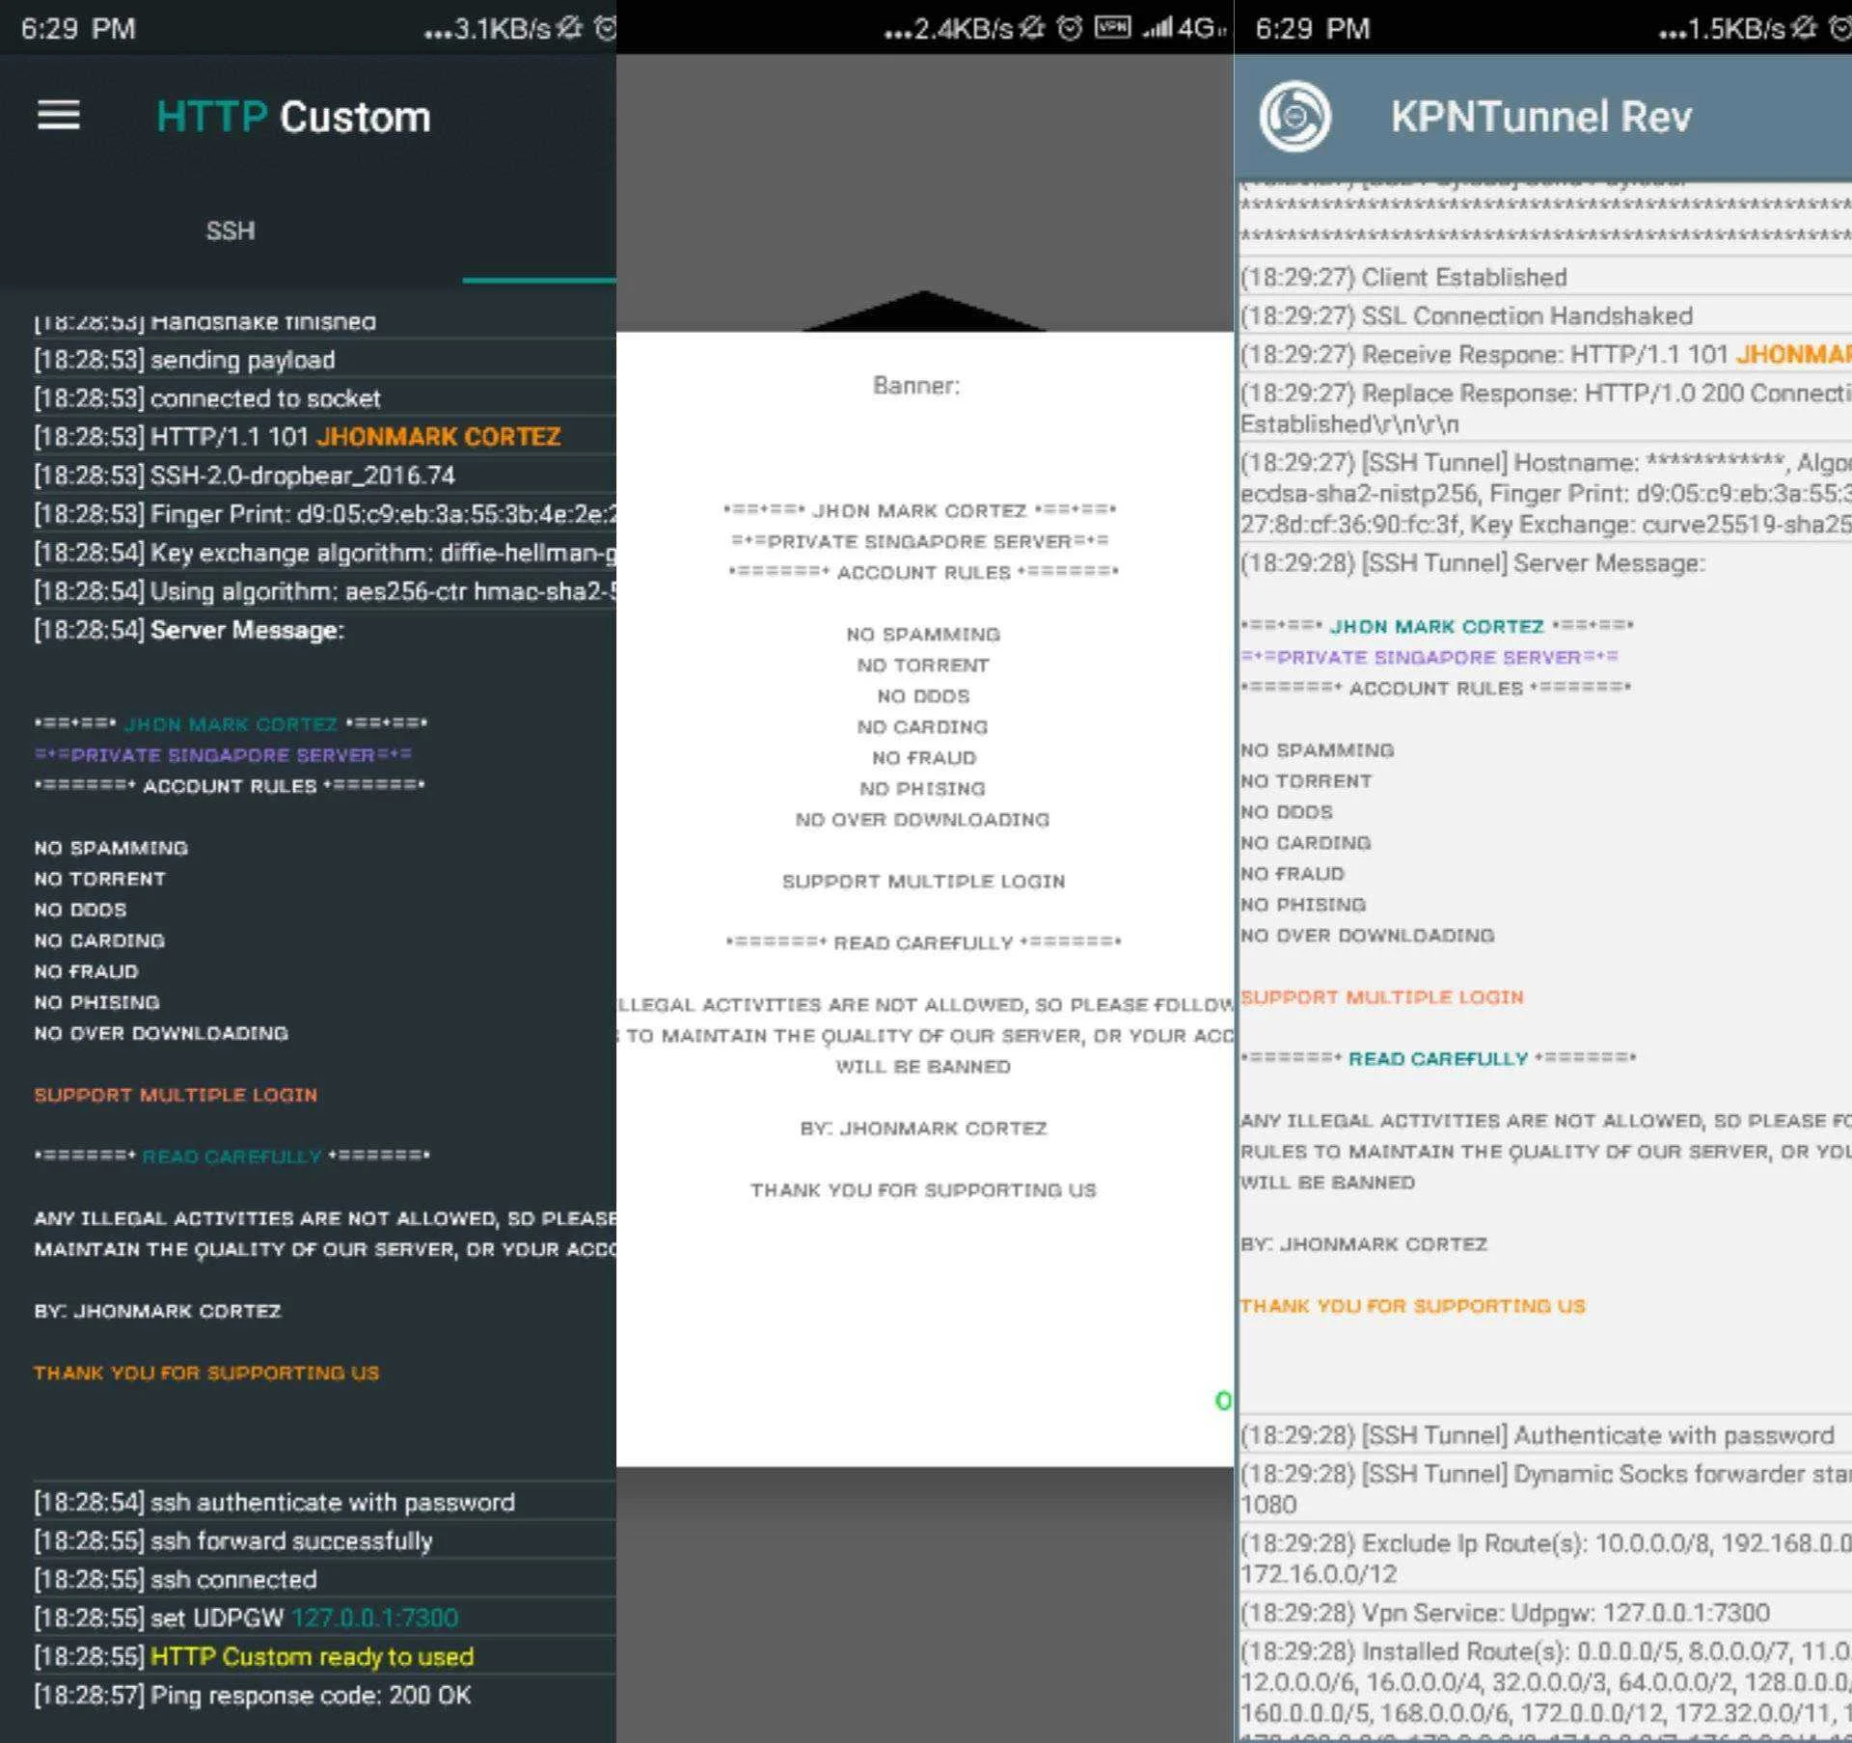Tap THANK YOU FOR SUPPORTING US in KPNTunnel
The width and height of the screenshot is (1852, 1743).
[x=1413, y=1305]
